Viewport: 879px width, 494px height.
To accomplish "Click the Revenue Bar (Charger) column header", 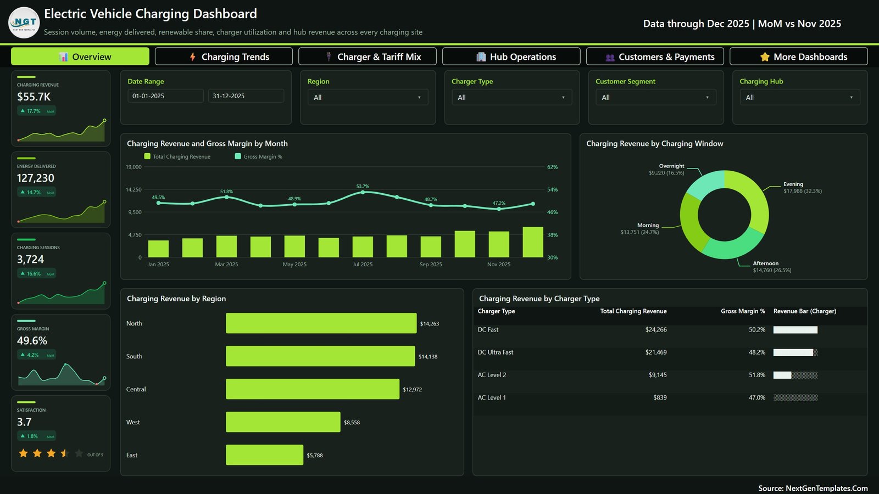I will [x=805, y=311].
